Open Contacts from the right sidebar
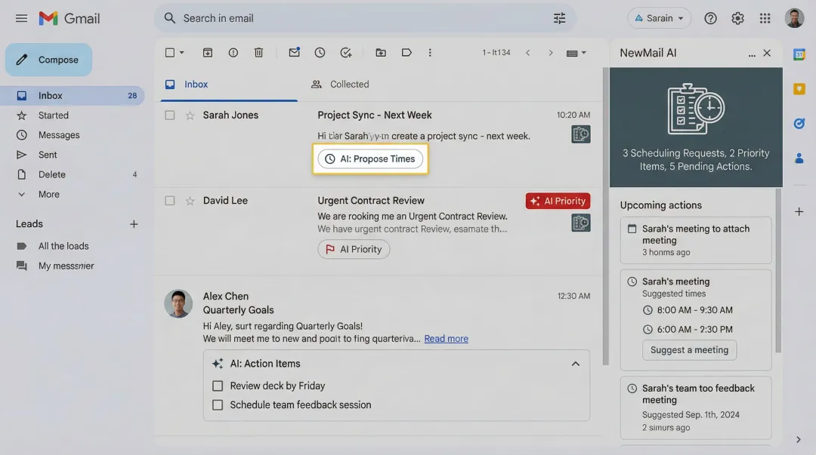This screenshot has width=816, height=455. [799, 157]
